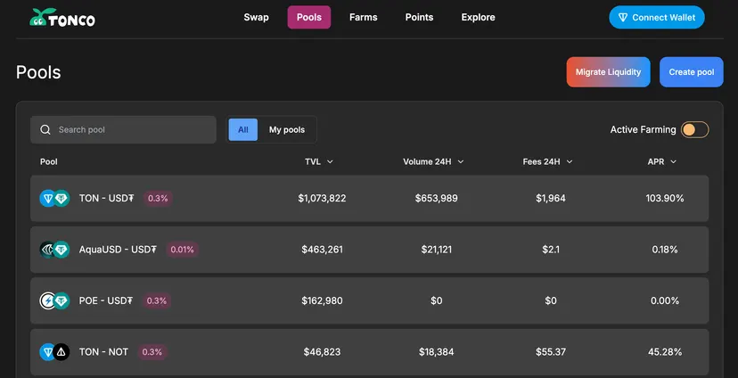Click USD₮ token icon in AquaUSD row
Viewport: 738px width, 378px height.
point(61,250)
